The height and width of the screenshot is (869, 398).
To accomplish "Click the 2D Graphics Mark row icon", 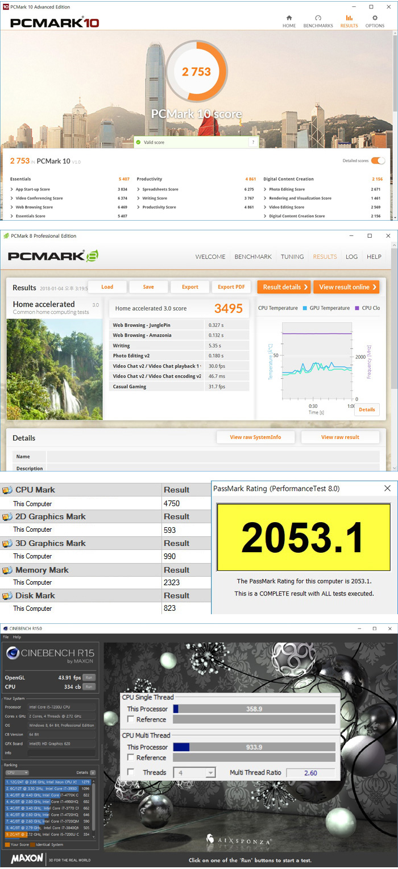I will (7, 517).
